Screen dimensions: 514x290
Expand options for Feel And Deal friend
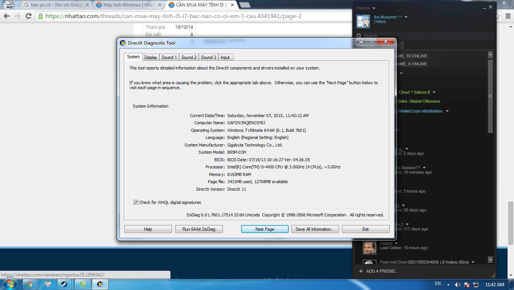[473, 262]
